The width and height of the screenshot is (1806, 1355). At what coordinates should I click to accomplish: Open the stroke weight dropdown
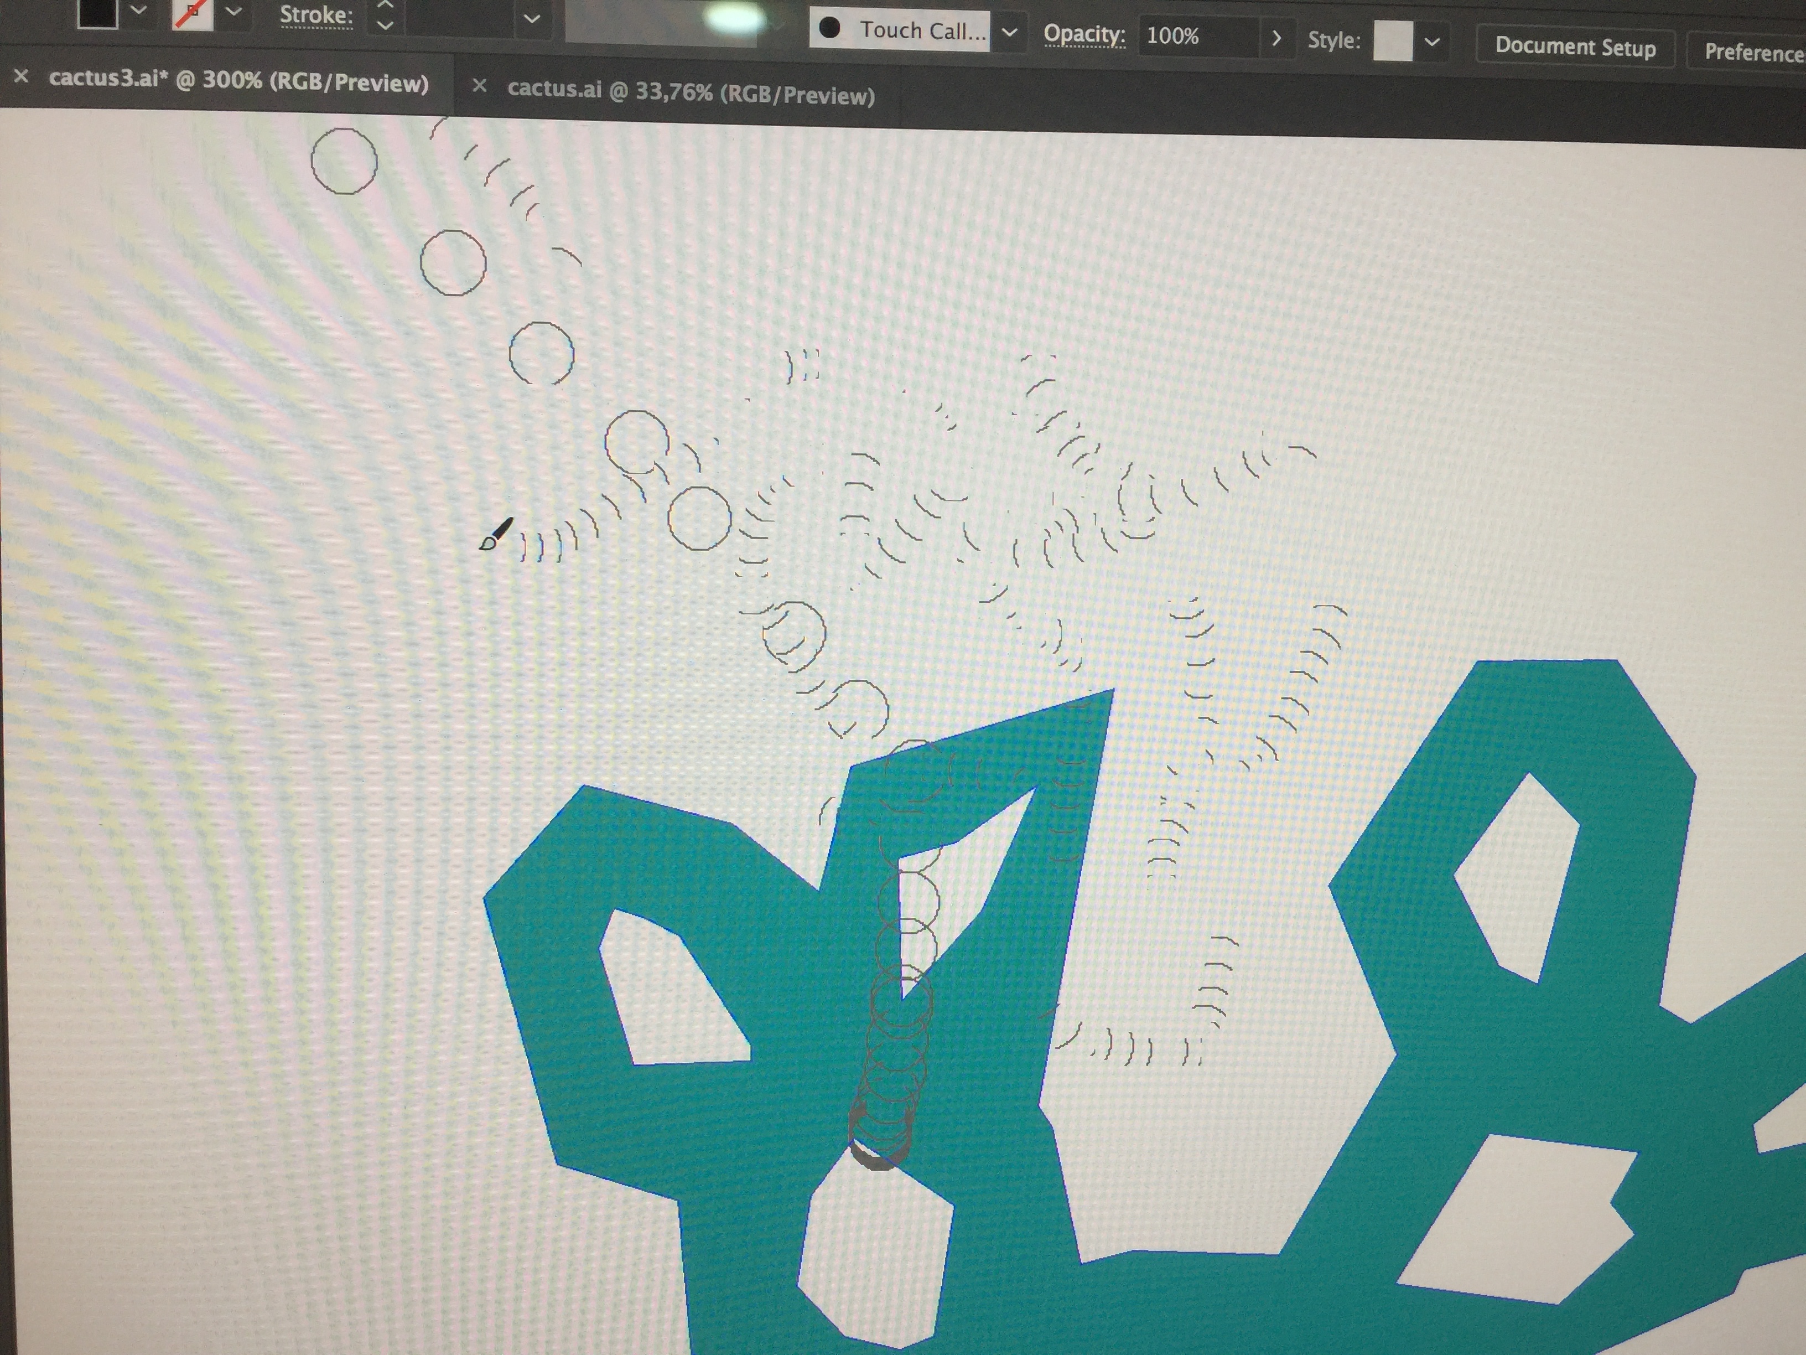click(x=532, y=18)
